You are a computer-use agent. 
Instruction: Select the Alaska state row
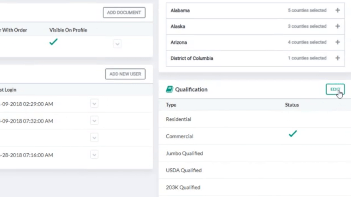(255, 26)
